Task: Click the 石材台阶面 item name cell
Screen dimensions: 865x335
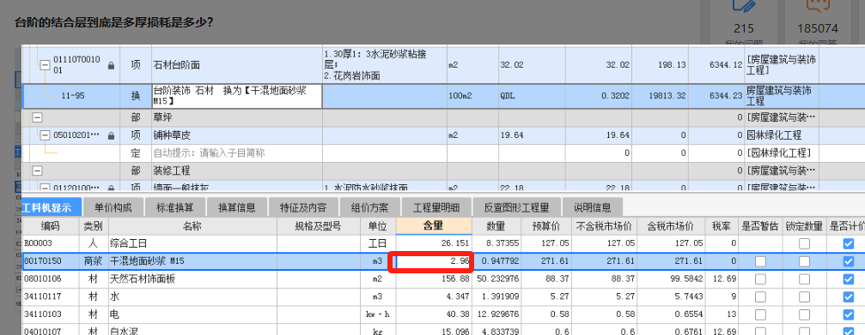Action: point(237,65)
